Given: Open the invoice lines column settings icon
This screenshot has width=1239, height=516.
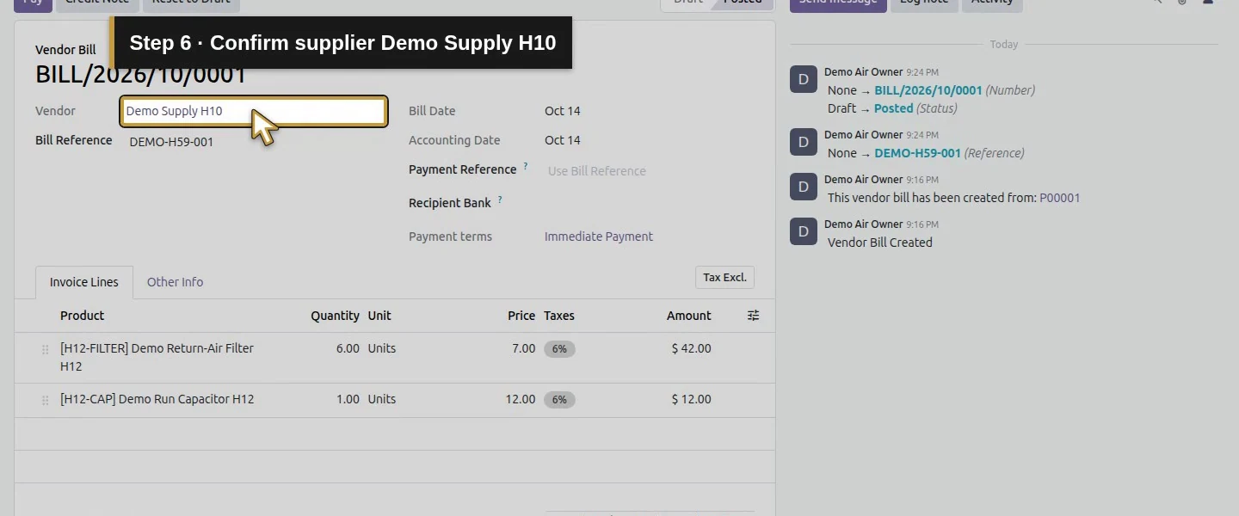Looking at the screenshot, I should [x=753, y=316].
